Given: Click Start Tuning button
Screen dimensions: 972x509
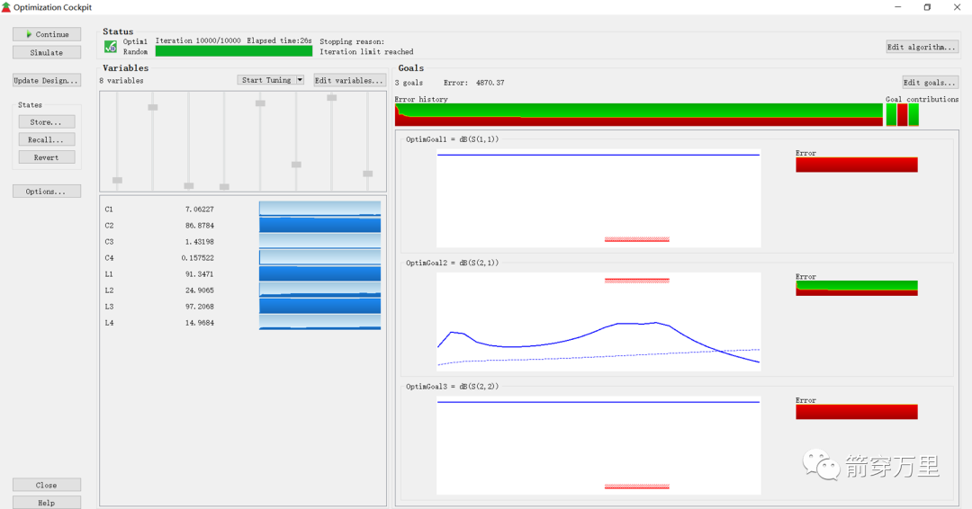Looking at the screenshot, I should pos(266,80).
